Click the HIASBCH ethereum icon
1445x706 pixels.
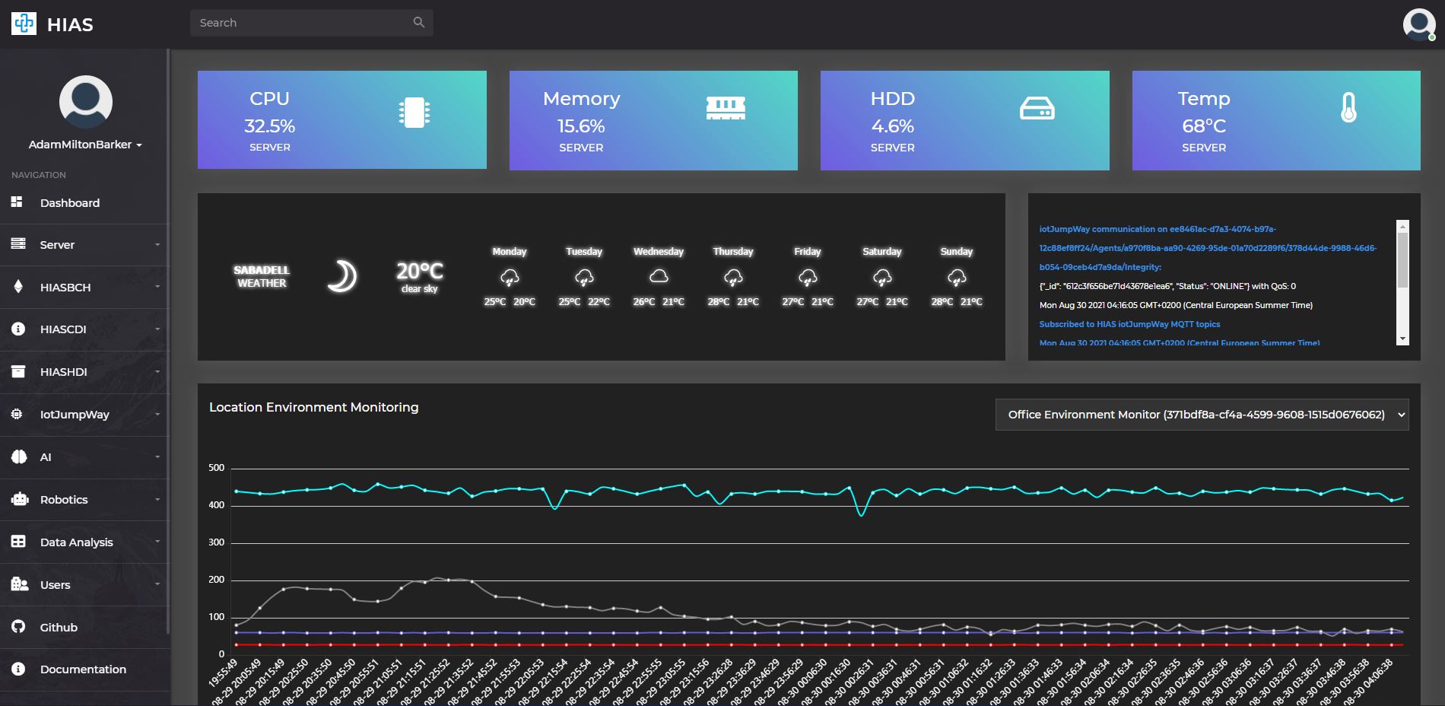(18, 287)
